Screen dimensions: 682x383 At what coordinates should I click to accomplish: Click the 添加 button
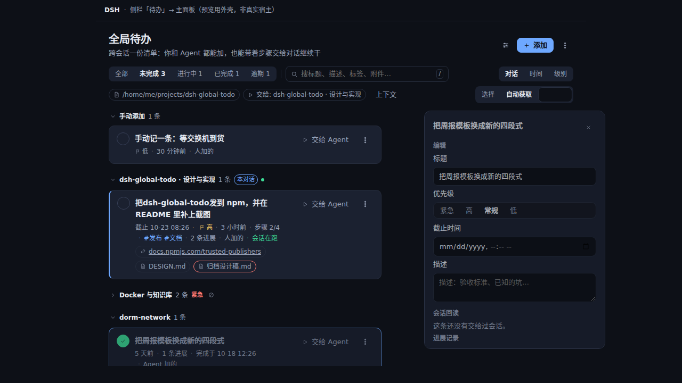(x=535, y=45)
